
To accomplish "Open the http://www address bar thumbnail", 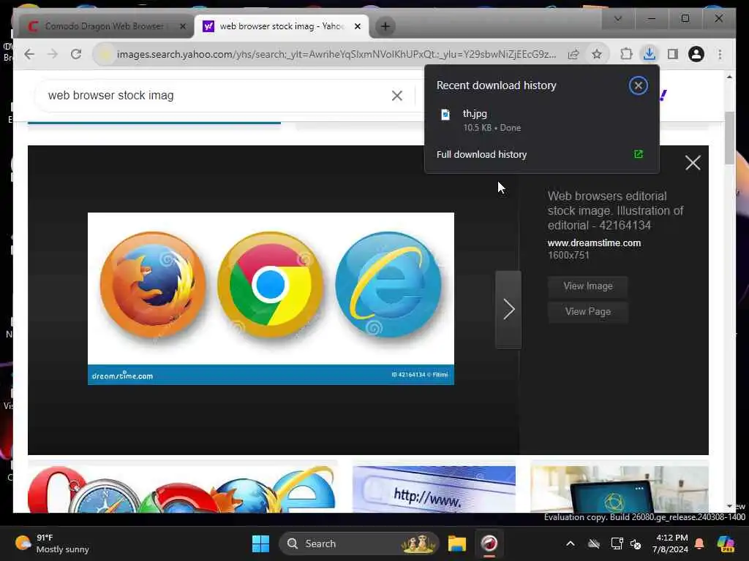I will pyautogui.click(x=434, y=489).
